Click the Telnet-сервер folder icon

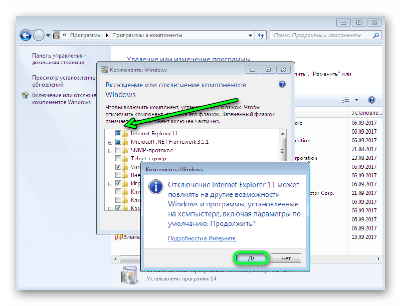pos(125,158)
